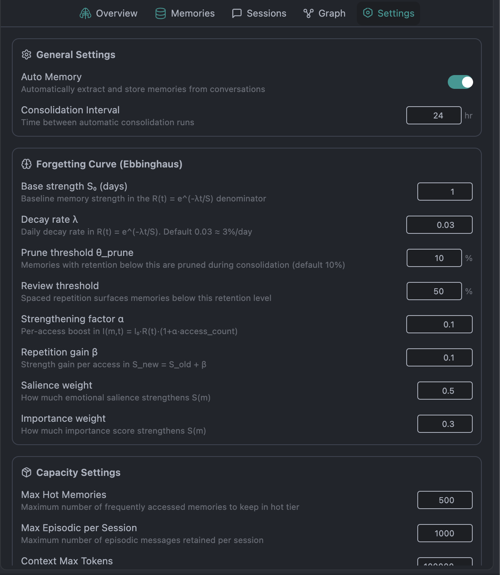Click the Forgetting Curve brain icon
This screenshot has height=575, width=500.
point(27,164)
